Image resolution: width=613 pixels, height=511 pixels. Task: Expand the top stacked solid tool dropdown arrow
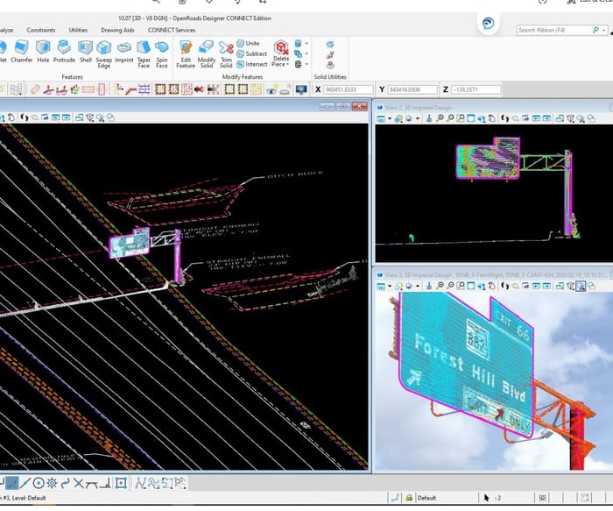point(306,44)
